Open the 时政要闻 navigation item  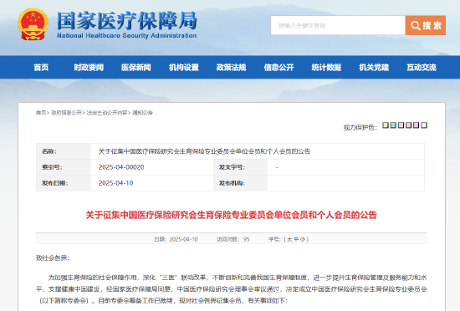(89, 68)
